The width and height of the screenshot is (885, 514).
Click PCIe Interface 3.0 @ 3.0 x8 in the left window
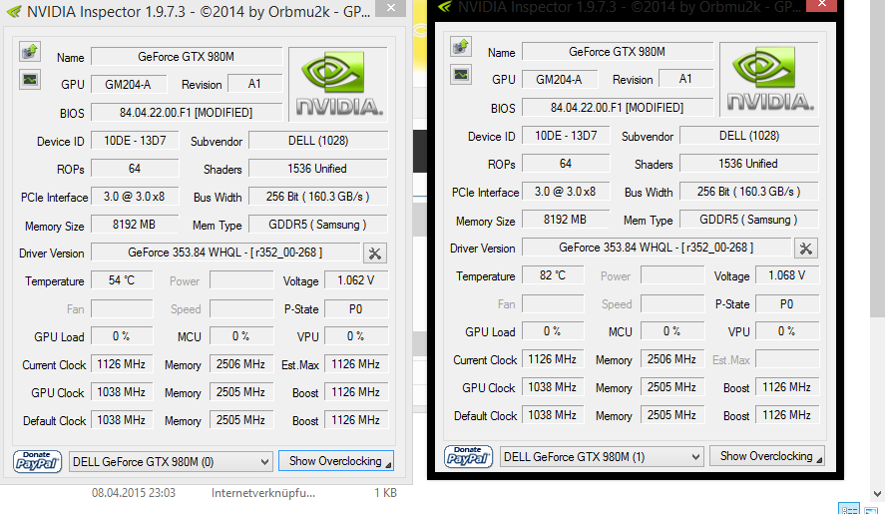(x=135, y=197)
